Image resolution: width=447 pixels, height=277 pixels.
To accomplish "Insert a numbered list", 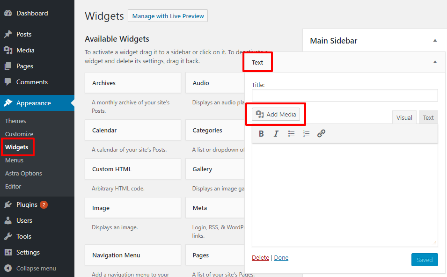I will (x=306, y=133).
